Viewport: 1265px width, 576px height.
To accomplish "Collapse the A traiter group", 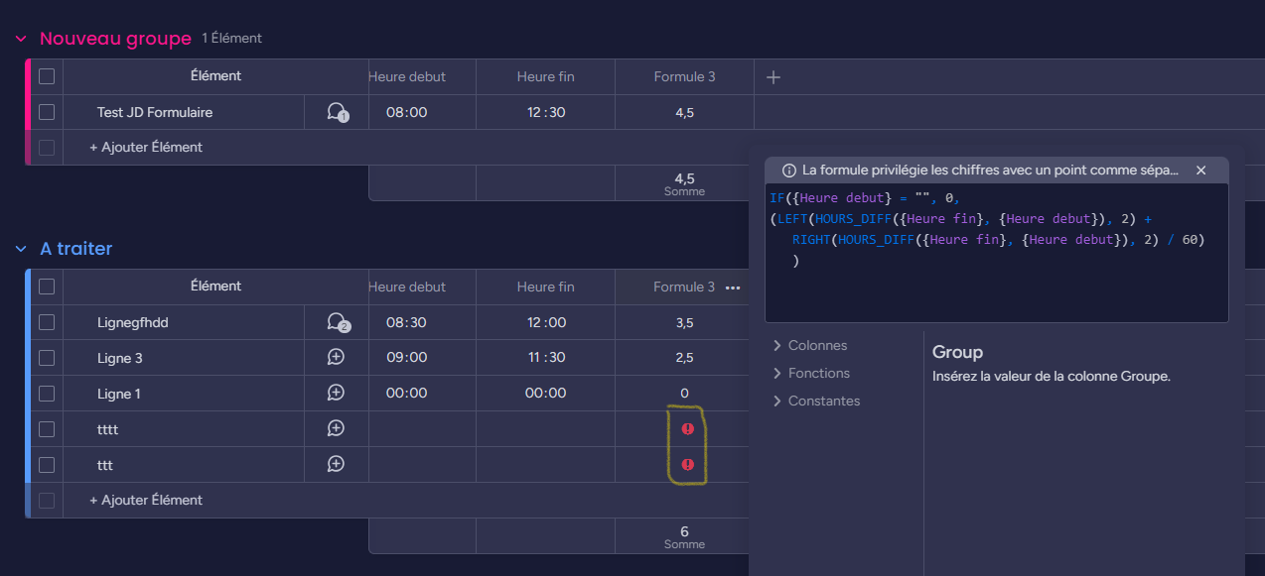I will [21, 249].
